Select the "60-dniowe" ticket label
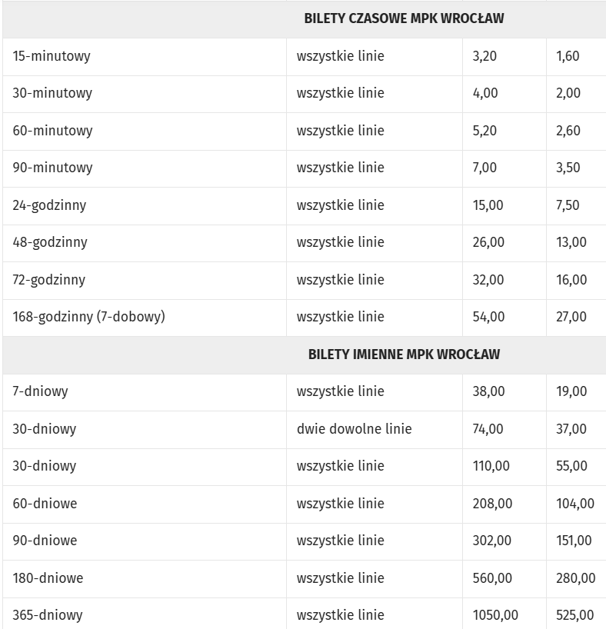Viewport: 606px width, 629px height. [45, 504]
